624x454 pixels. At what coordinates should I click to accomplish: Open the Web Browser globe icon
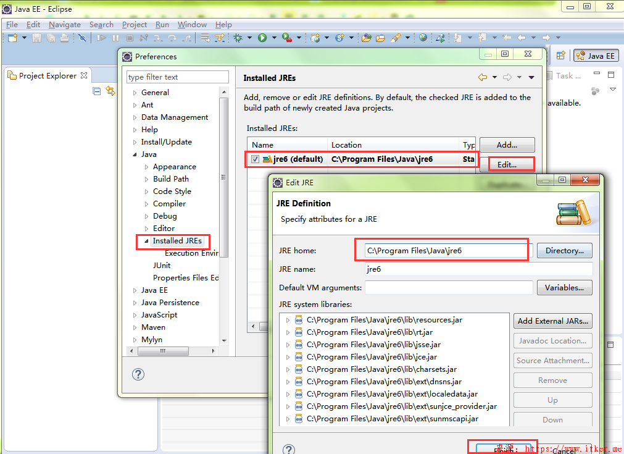point(423,38)
